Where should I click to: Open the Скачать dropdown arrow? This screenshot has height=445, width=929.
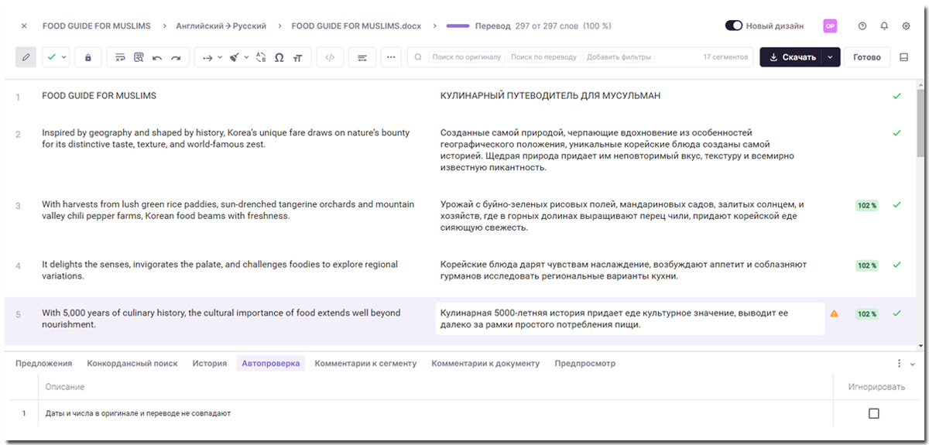point(830,57)
